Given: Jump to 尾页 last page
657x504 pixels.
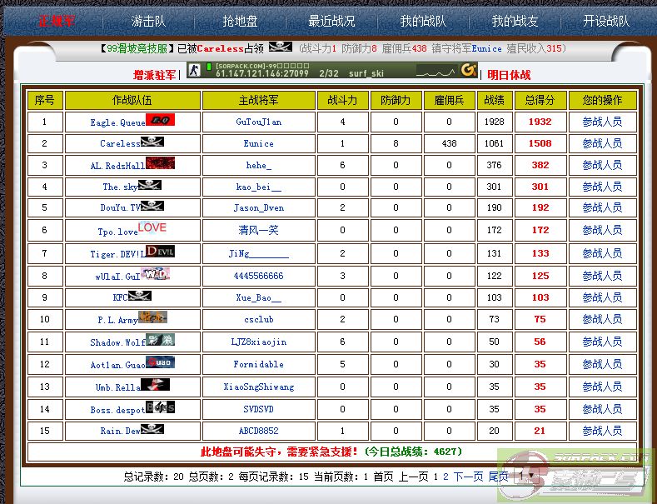Looking at the screenshot, I should 498,477.
